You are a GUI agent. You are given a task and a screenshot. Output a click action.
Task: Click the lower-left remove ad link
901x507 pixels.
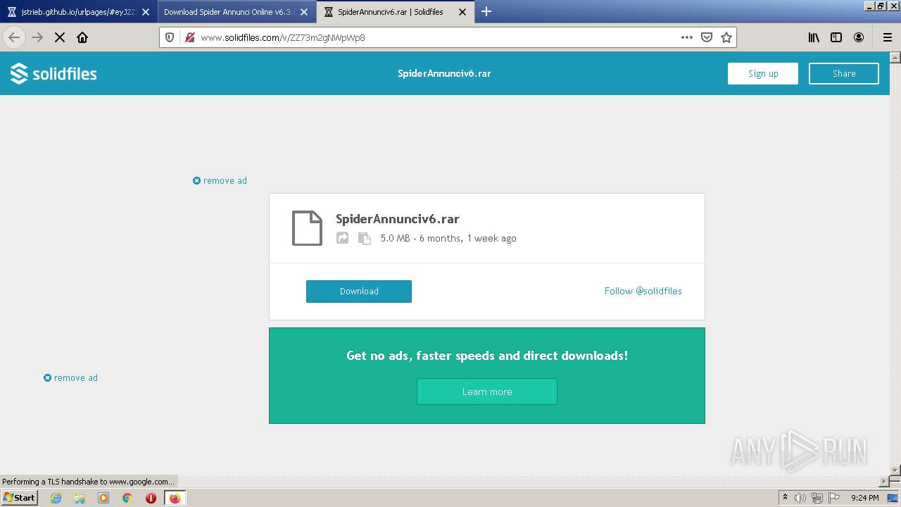point(70,378)
